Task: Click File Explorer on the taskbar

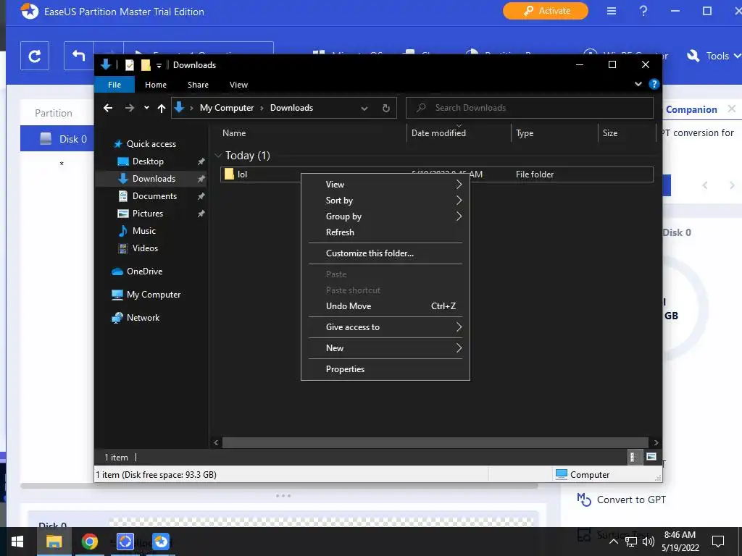Action: coord(54,542)
